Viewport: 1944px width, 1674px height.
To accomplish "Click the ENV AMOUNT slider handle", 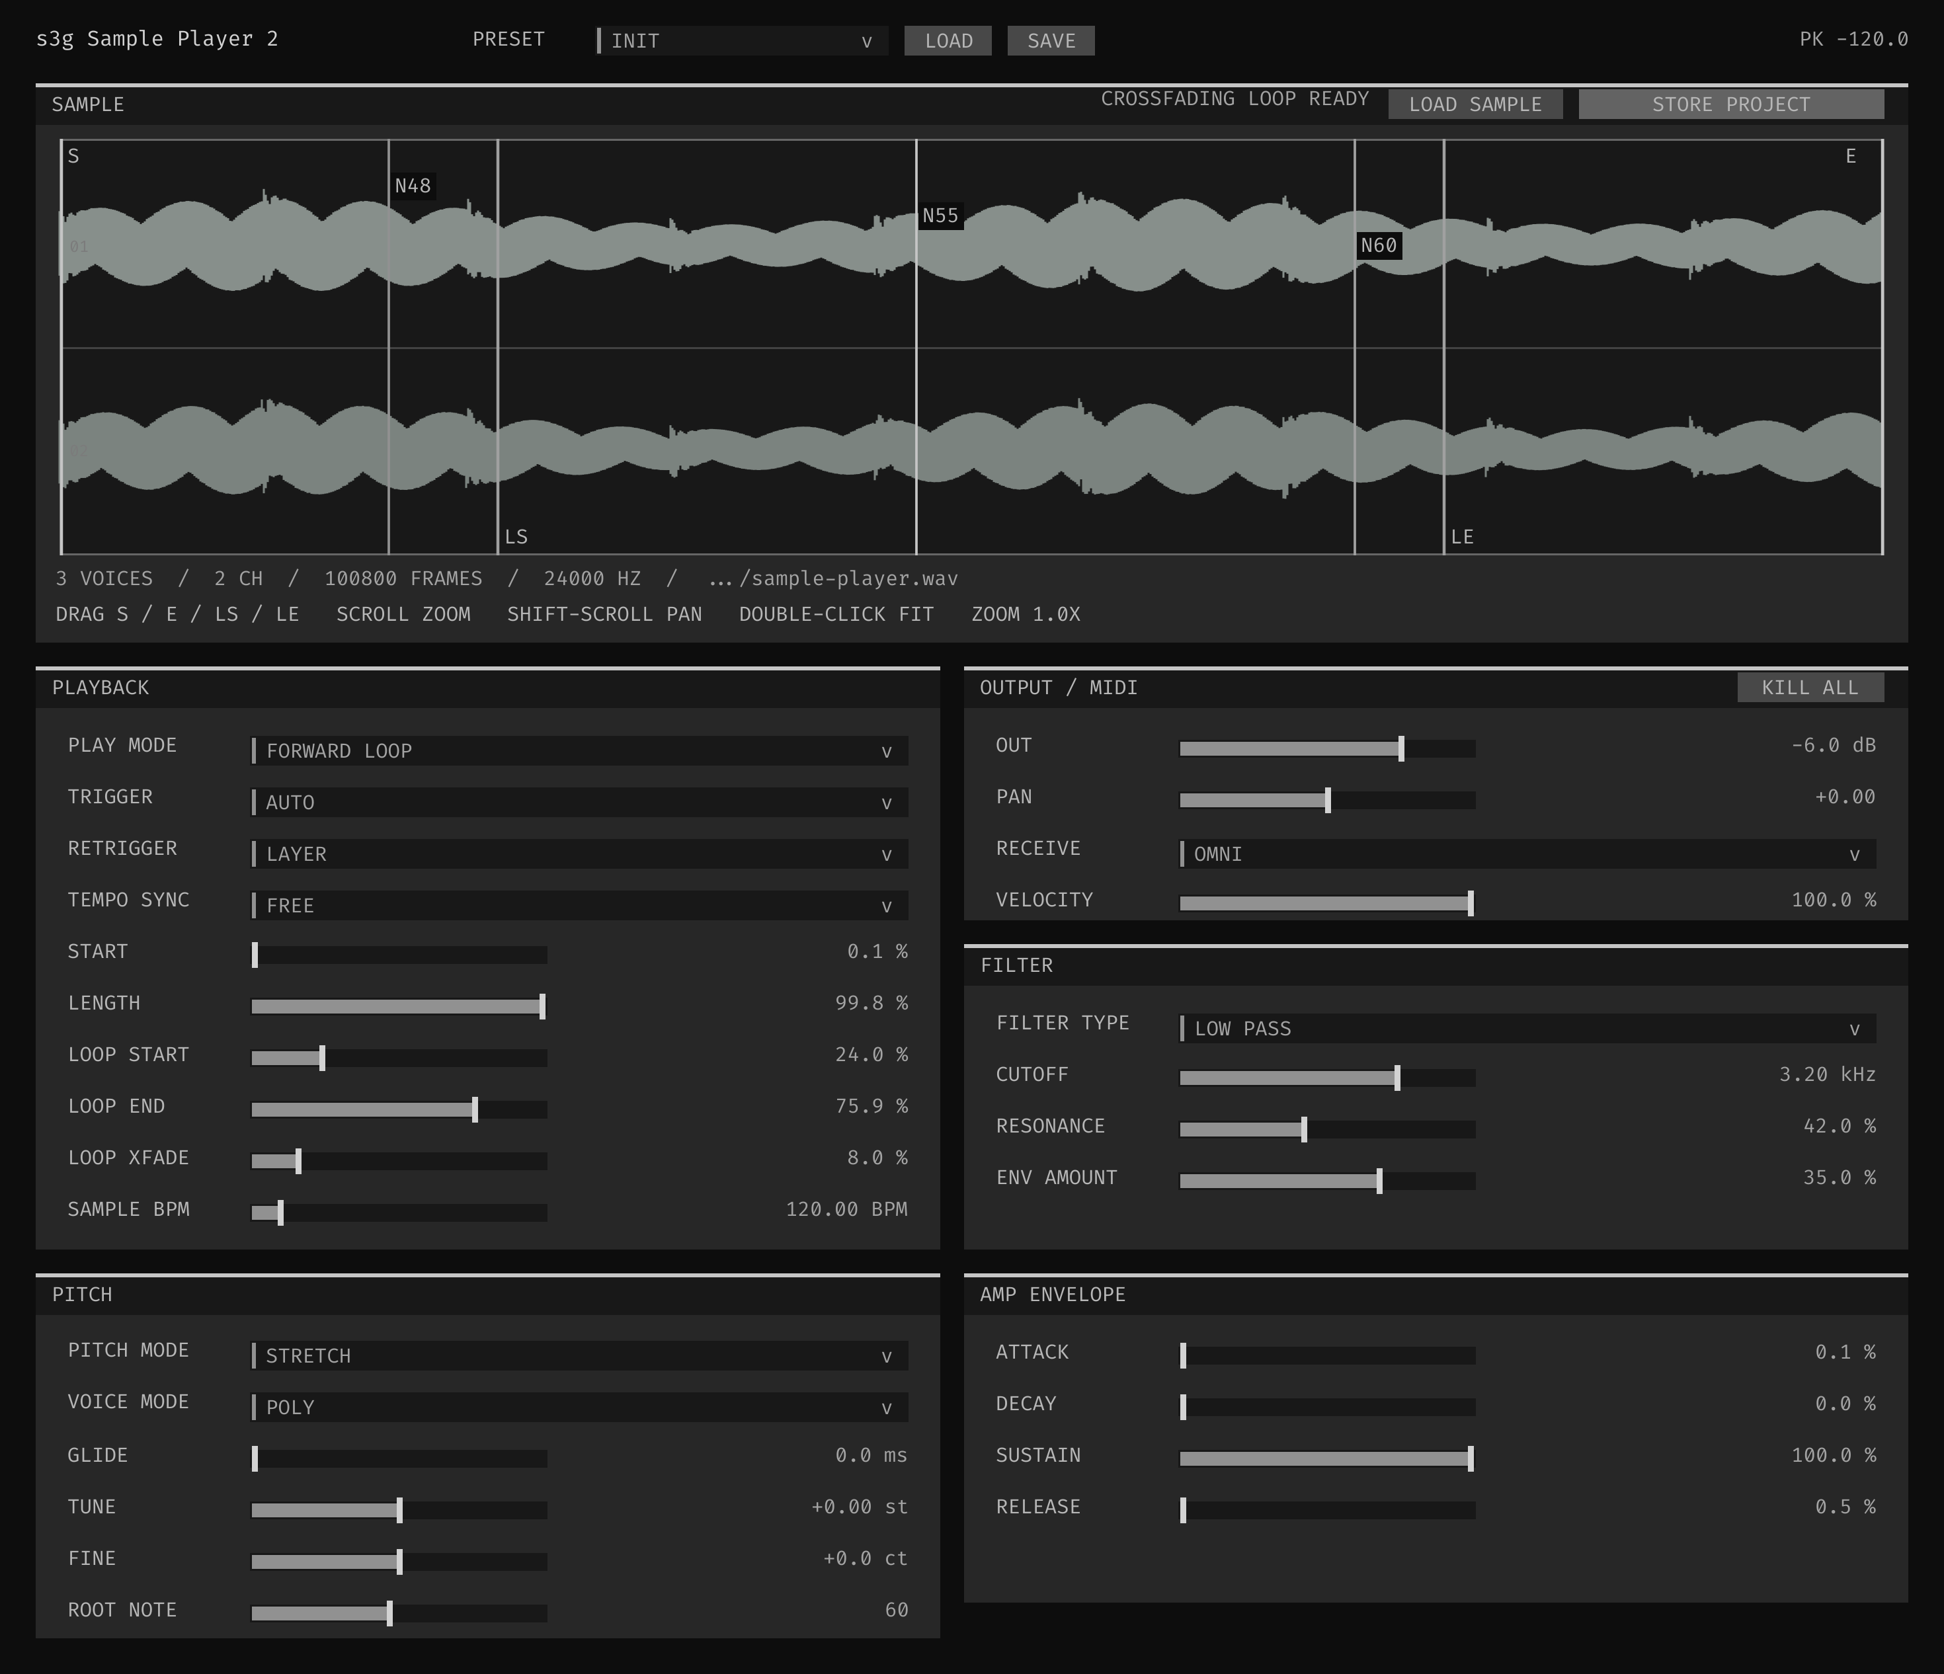I will [1379, 1181].
